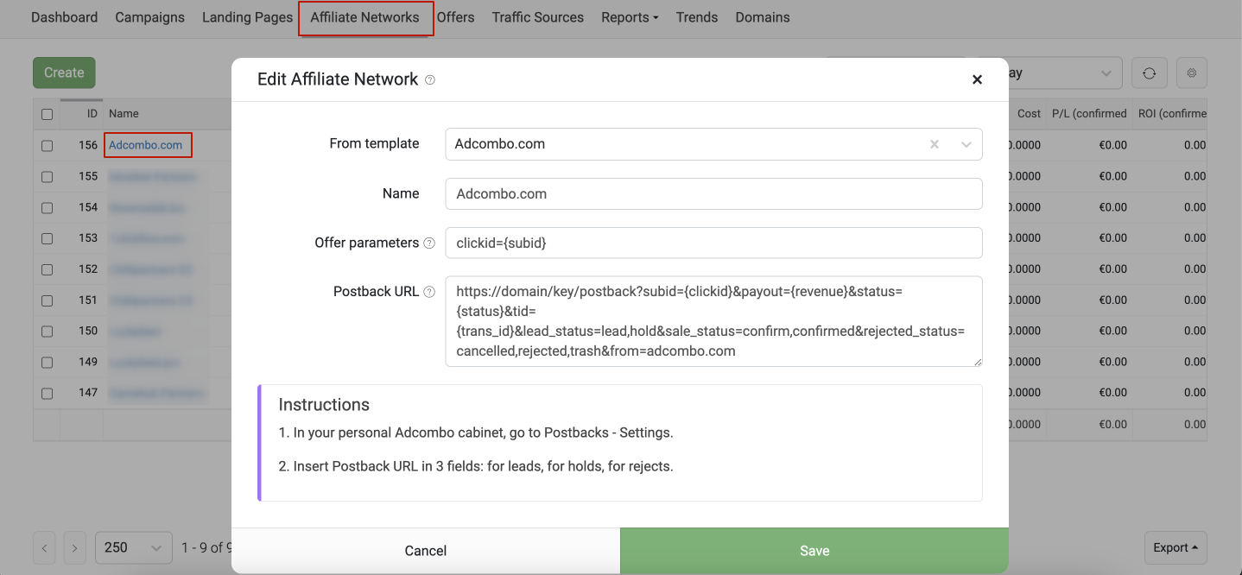Click the ID cell "156"
The image size is (1242, 575).
(88, 145)
